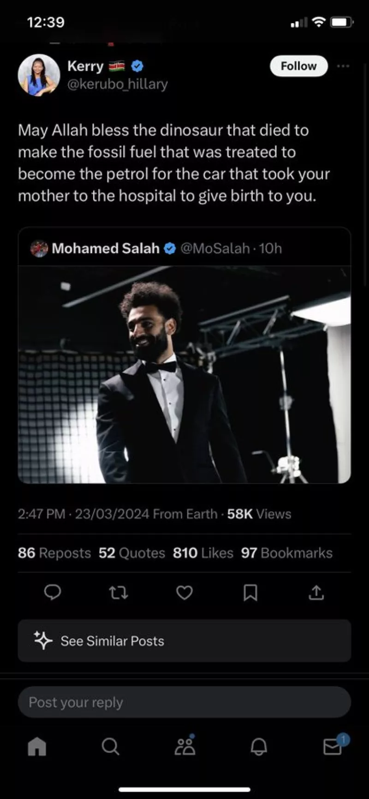Screen dimensions: 369x799
Task: Bookmark this post with the bookmark icon
Action: pos(250,592)
